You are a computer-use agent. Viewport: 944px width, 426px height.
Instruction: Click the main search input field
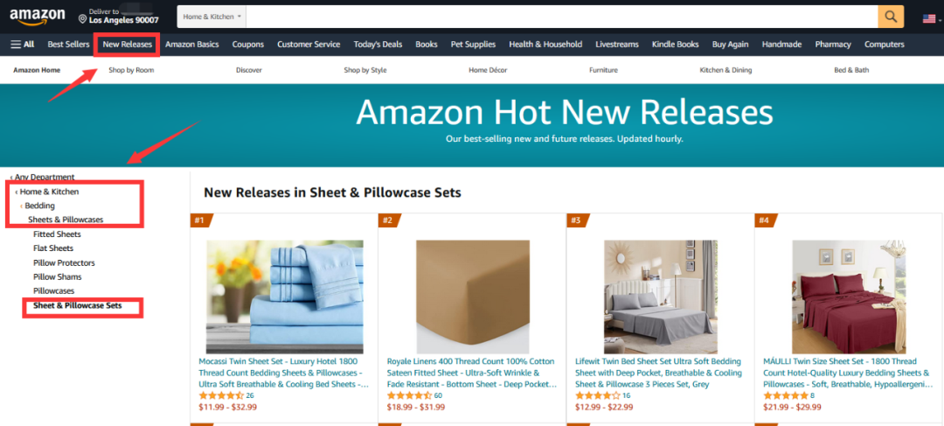pyautogui.click(x=562, y=17)
